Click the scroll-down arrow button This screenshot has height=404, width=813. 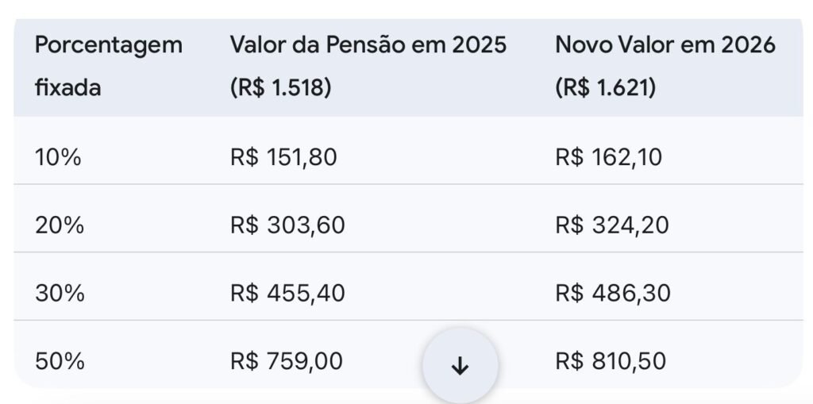click(x=460, y=366)
